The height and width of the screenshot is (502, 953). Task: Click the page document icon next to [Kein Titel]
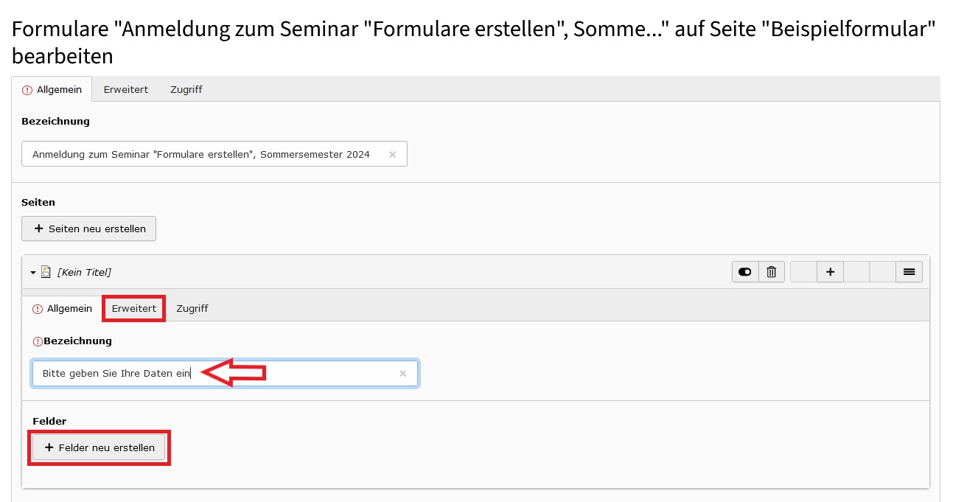(46, 272)
